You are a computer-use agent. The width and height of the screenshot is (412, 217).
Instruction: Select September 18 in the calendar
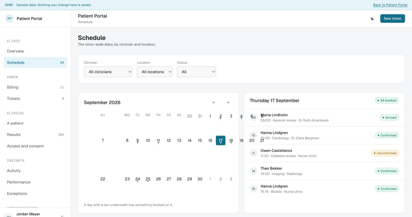[231, 140]
